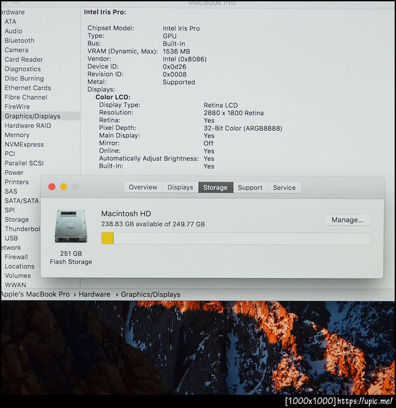The width and height of the screenshot is (396, 408).
Task: Click the 'Retina LCD' display type value
Action: click(220, 105)
